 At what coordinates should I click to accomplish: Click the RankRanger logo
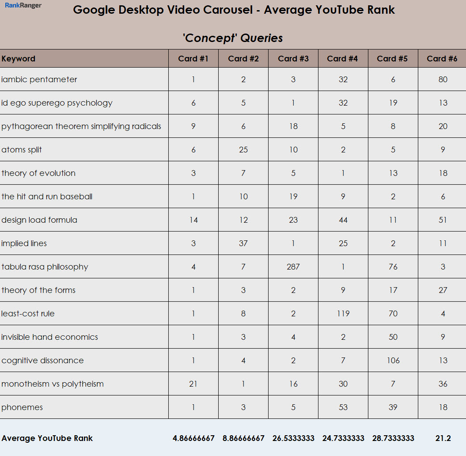[23, 6]
